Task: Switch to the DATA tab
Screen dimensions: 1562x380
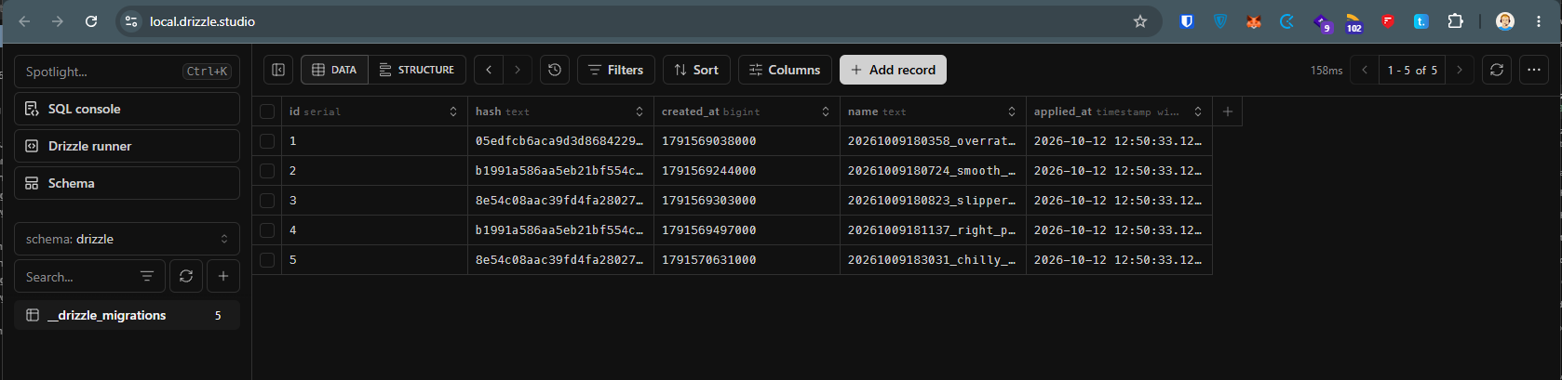Action: pos(334,70)
